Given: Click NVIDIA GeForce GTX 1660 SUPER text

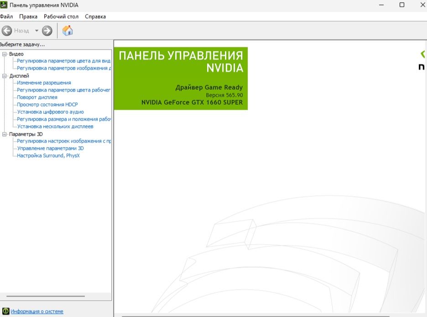Looking at the screenshot, I should coord(192,102).
